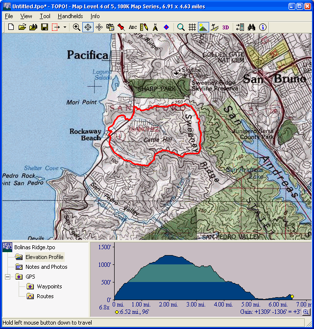
Task: Click the Save disk icon
Action: point(44,27)
